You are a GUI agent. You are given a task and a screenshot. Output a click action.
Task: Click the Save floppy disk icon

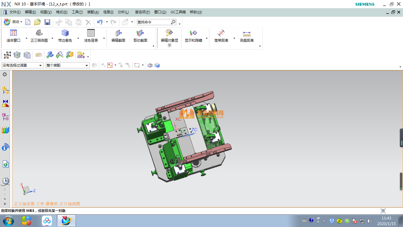[x=47, y=22]
